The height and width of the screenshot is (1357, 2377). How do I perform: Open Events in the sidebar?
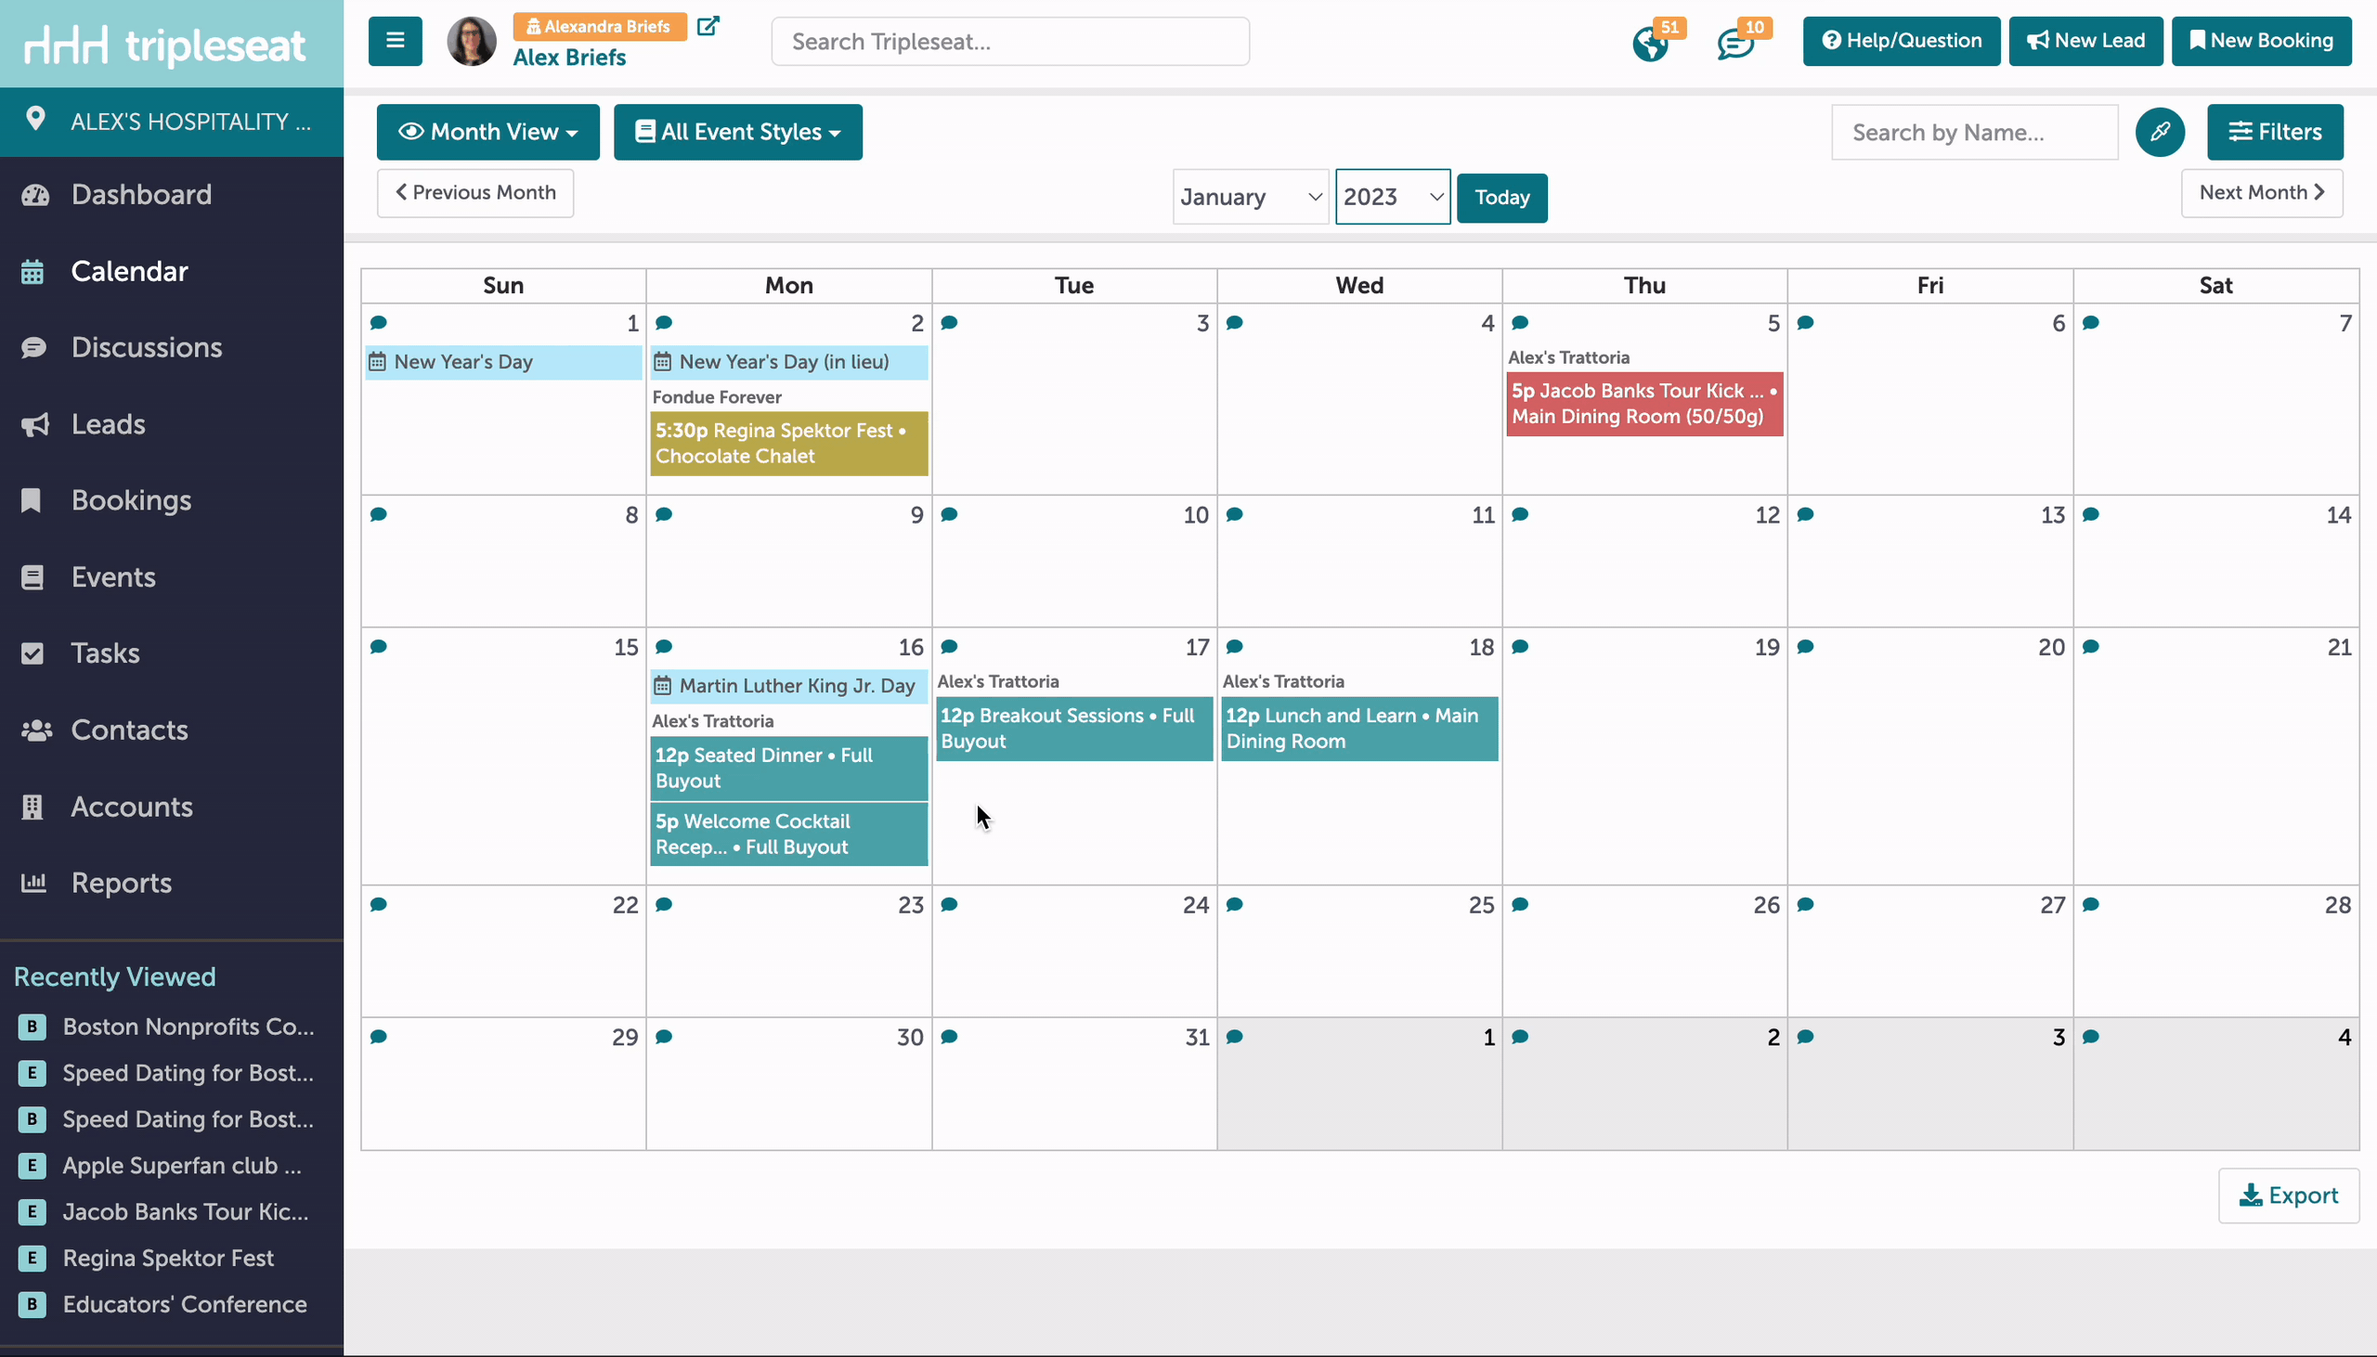tap(112, 577)
